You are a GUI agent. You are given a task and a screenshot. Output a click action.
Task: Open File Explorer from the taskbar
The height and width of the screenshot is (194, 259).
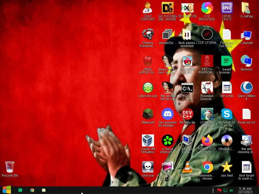pos(44,190)
